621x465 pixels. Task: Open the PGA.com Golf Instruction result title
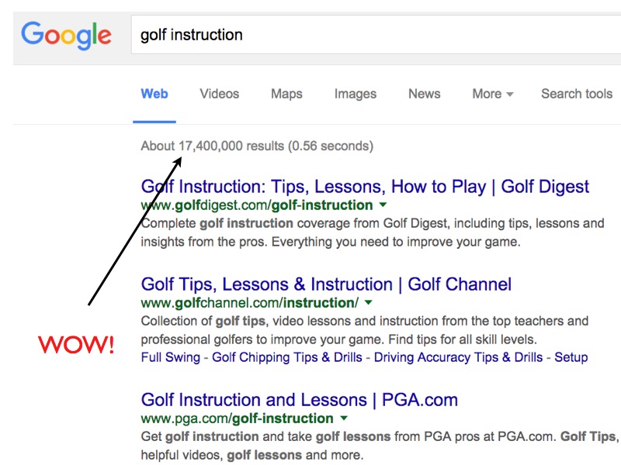pyautogui.click(x=300, y=400)
